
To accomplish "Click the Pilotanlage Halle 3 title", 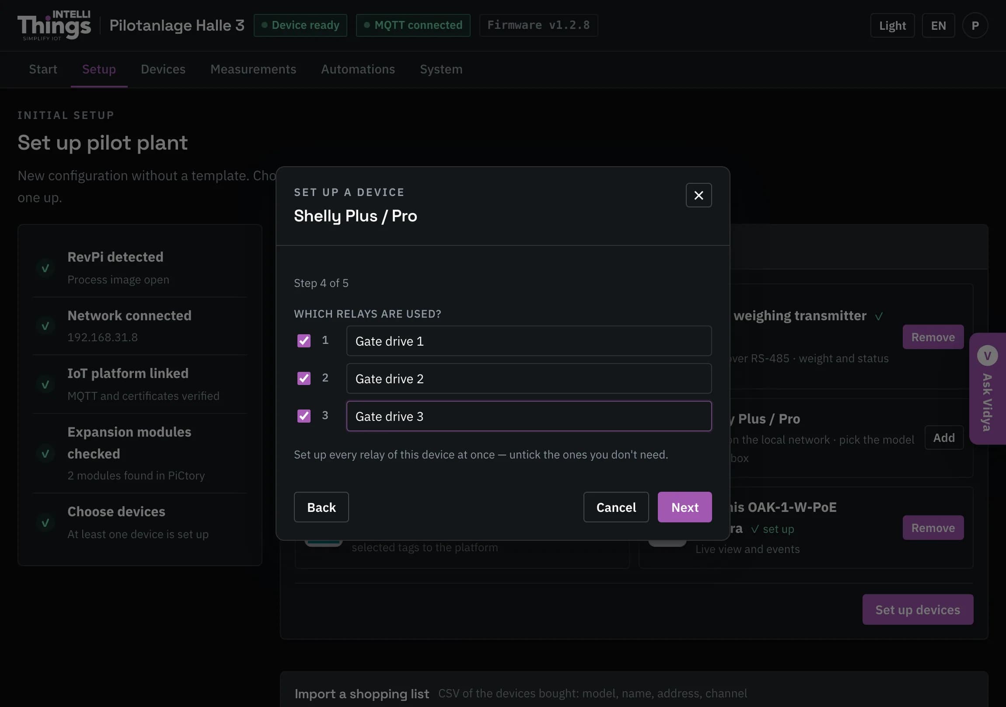I will click(177, 25).
